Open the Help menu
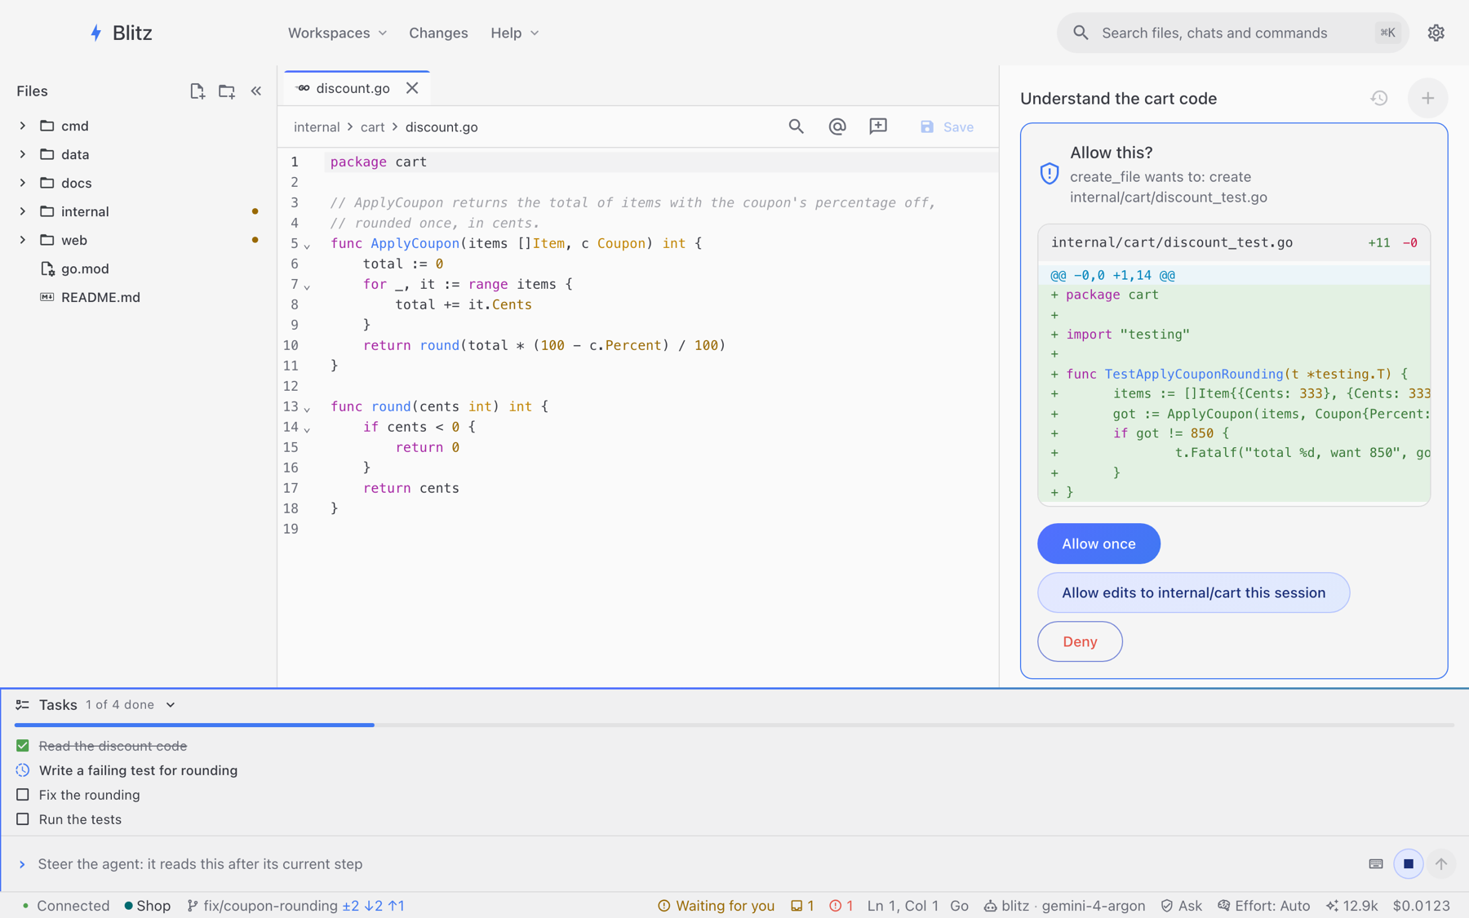The width and height of the screenshot is (1469, 918). [x=514, y=33]
